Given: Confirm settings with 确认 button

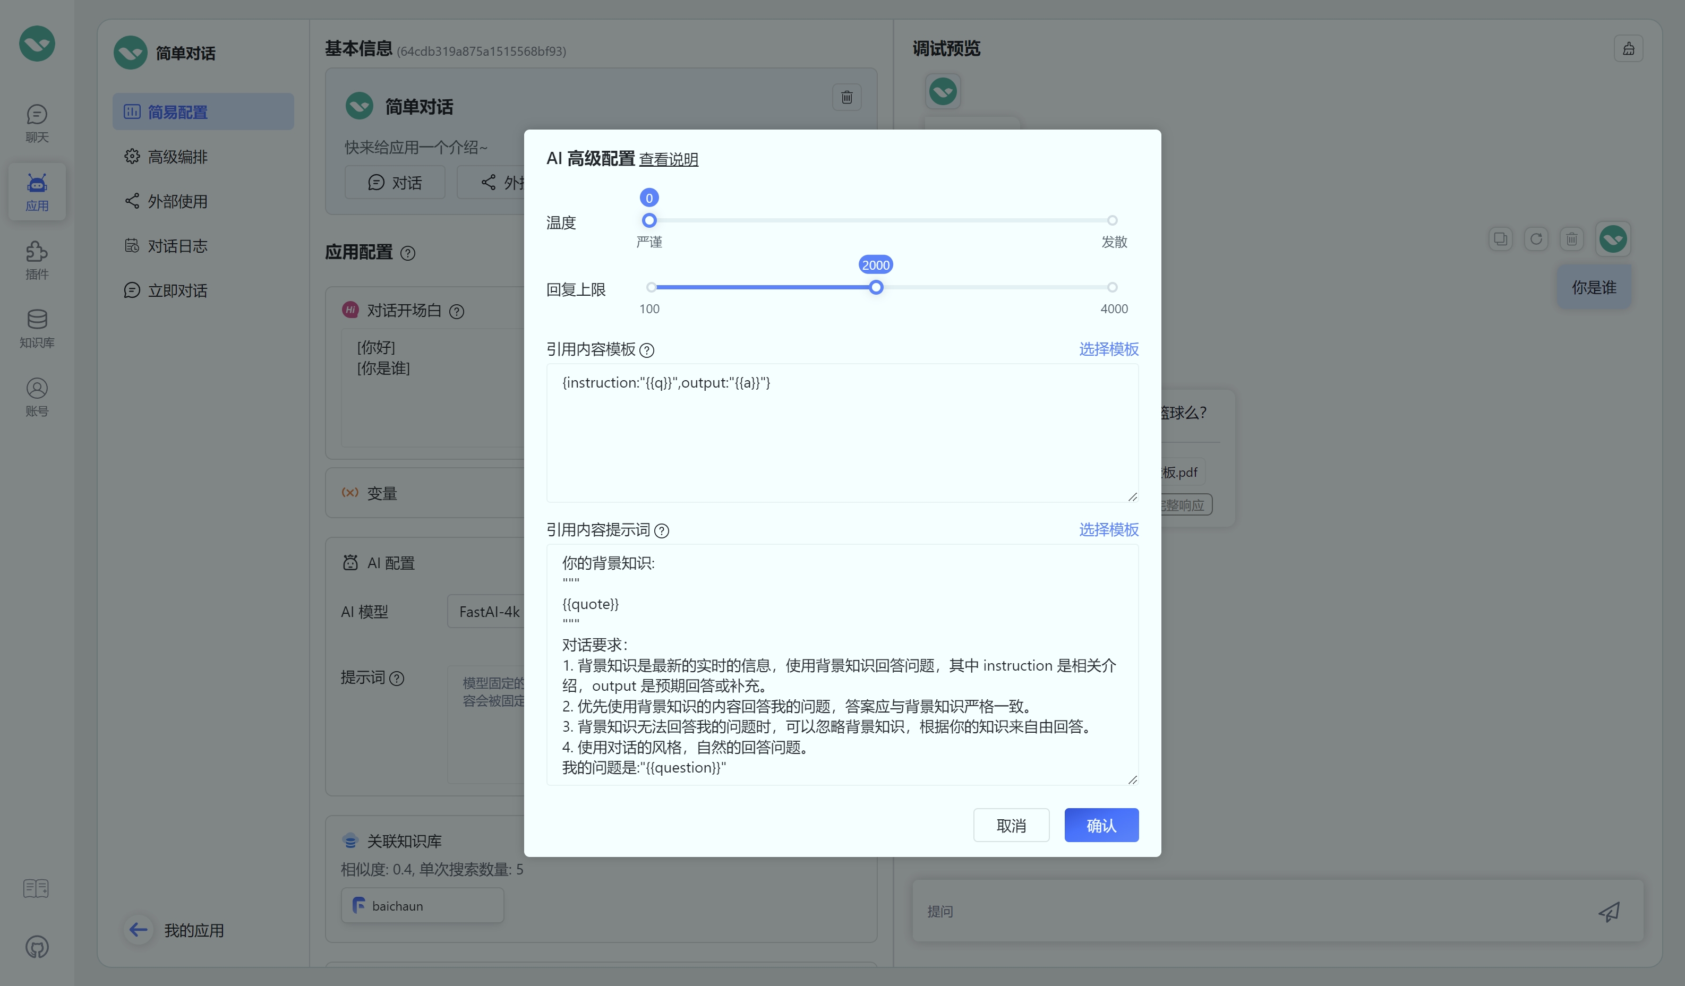Looking at the screenshot, I should (1101, 825).
